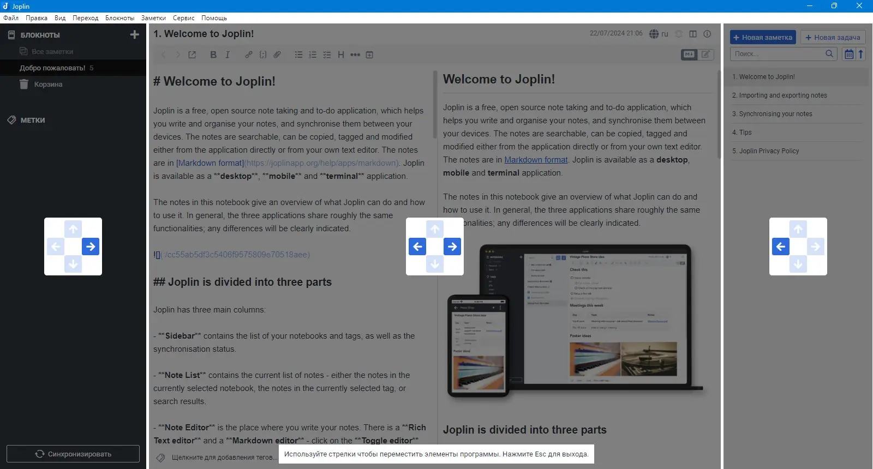Open the Помощь menu

pyautogui.click(x=214, y=18)
